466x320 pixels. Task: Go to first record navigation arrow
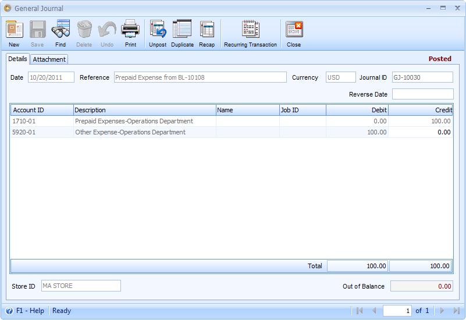pos(360,311)
